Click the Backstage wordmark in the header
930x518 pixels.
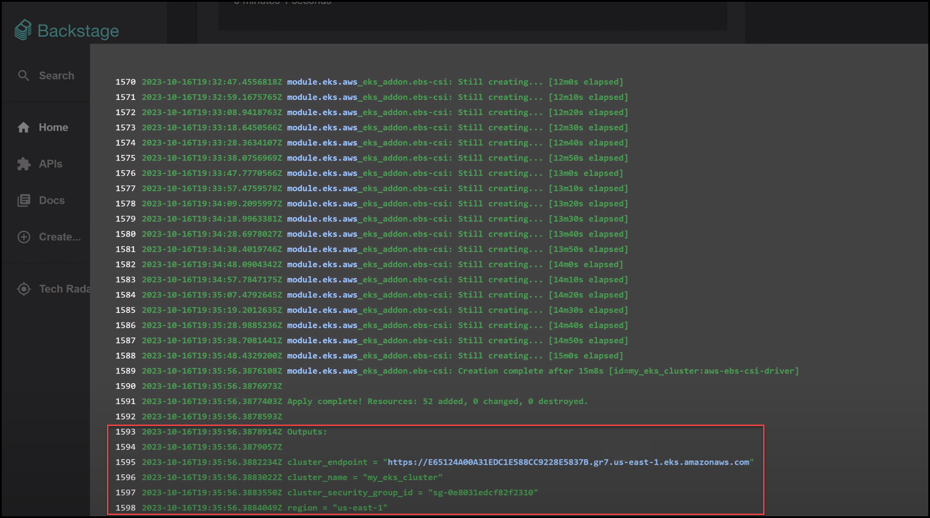pos(79,30)
